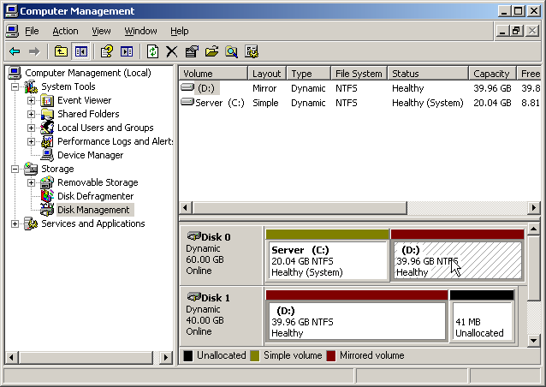Expand the Event Viewer tree node
Image resolution: width=546 pixels, height=387 pixels.
tap(31, 101)
